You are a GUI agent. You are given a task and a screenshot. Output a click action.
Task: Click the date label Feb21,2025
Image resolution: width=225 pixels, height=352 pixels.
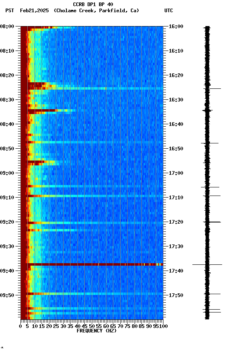pyautogui.click(x=34, y=11)
